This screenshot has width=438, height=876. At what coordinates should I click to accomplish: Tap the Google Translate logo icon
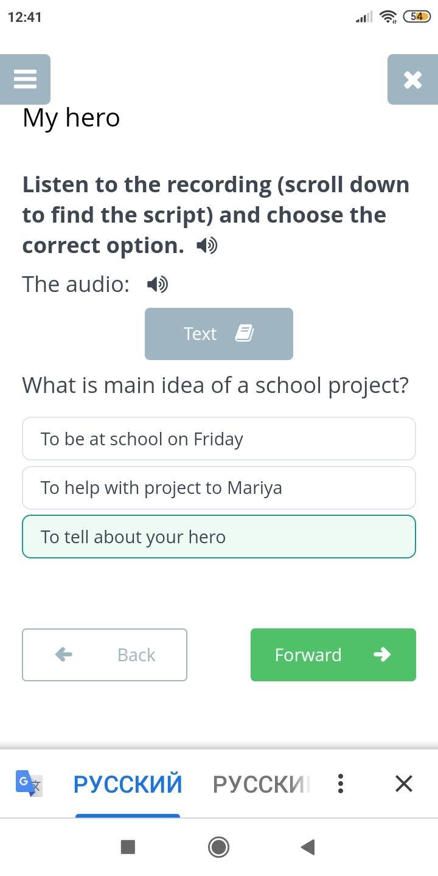tap(29, 783)
